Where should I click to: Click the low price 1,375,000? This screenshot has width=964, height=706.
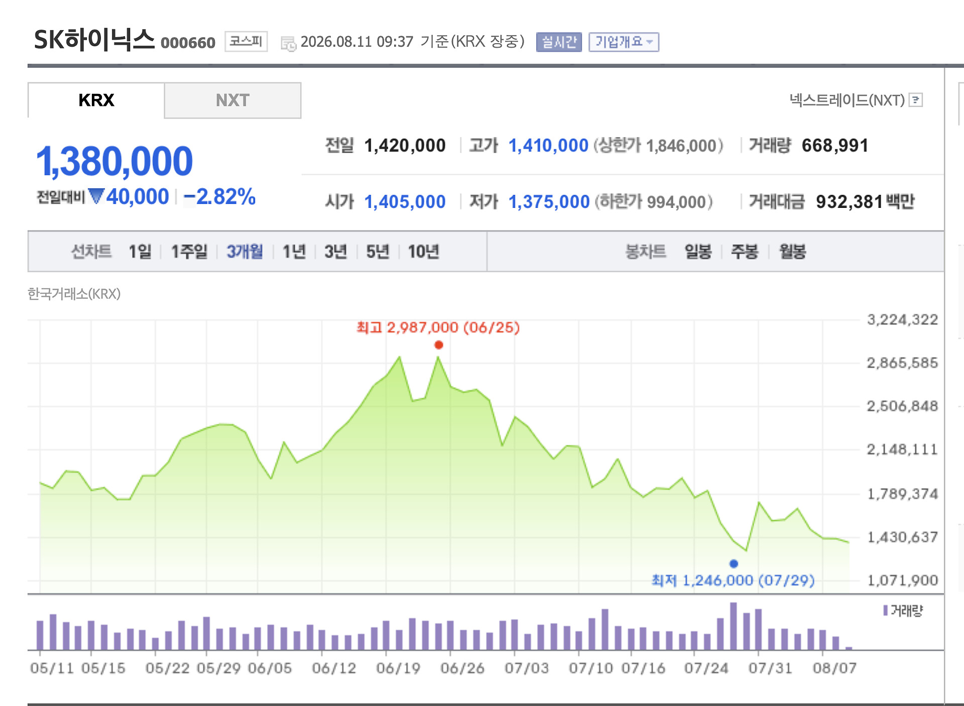(549, 202)
